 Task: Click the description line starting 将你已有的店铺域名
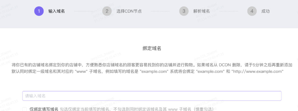tap(102, 65)
